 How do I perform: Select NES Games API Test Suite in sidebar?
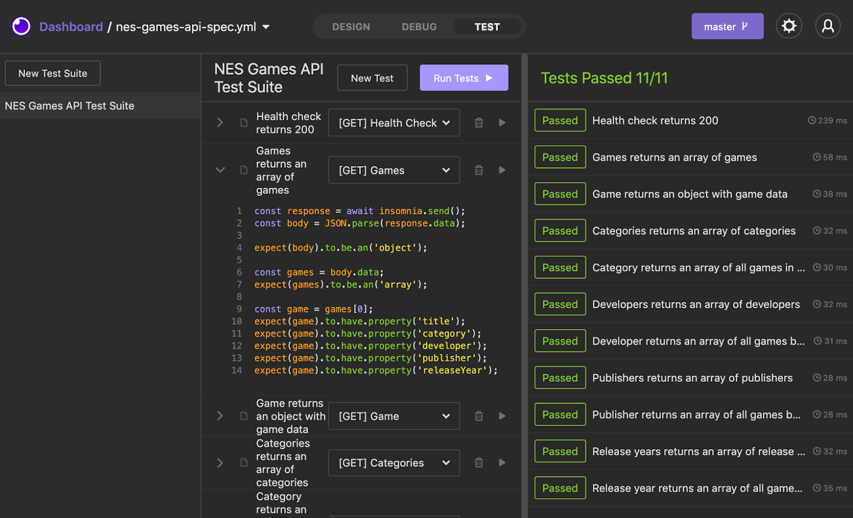(100, 105)
